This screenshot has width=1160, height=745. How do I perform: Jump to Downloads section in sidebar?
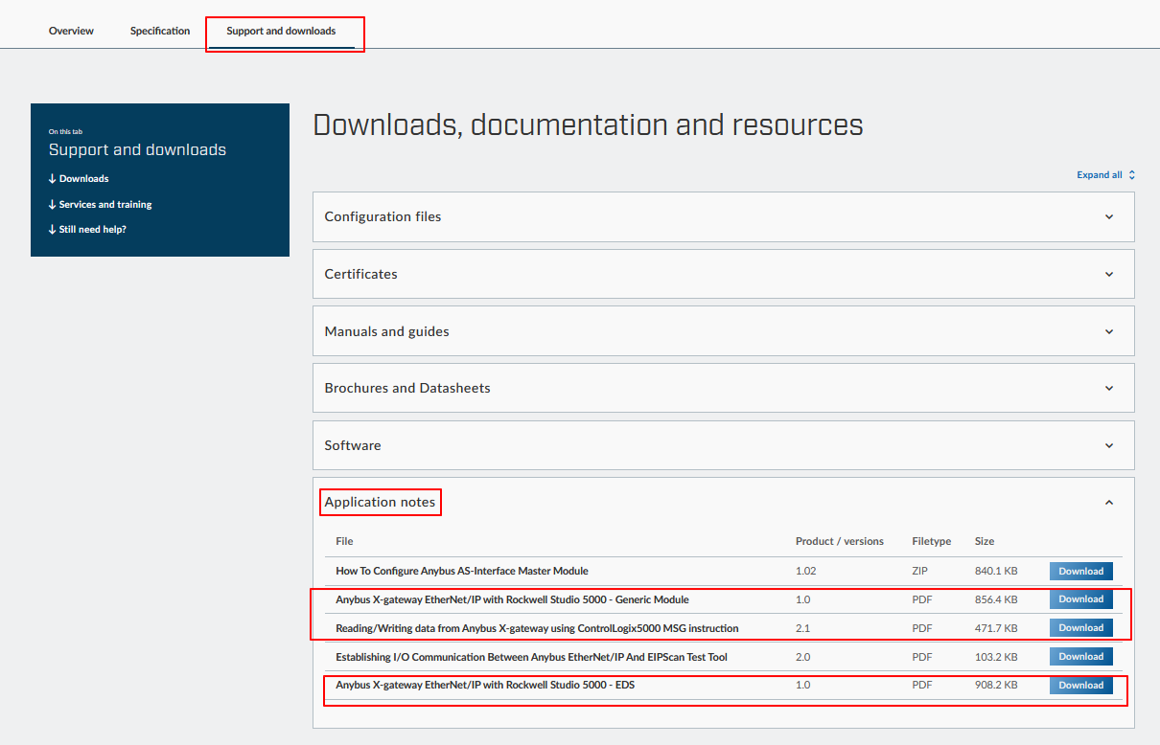tap(79, 179)
